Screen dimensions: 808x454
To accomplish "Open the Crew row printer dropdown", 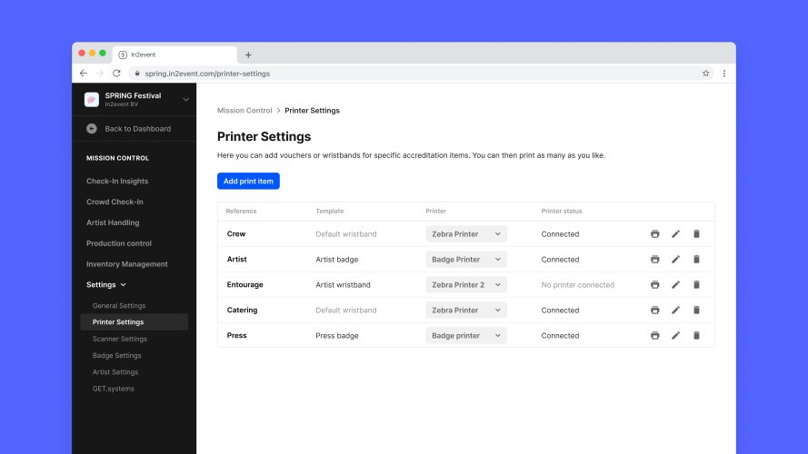I will [466, 233].
